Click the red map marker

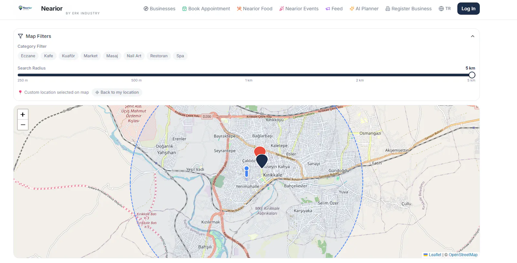(x=260, y=151)
